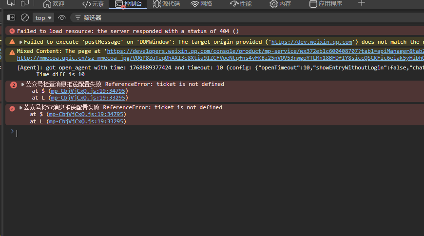This screenshot has width=424, height=236.
Task: Click the 筛选器 filter input field
Action: [x=247, y=18]
